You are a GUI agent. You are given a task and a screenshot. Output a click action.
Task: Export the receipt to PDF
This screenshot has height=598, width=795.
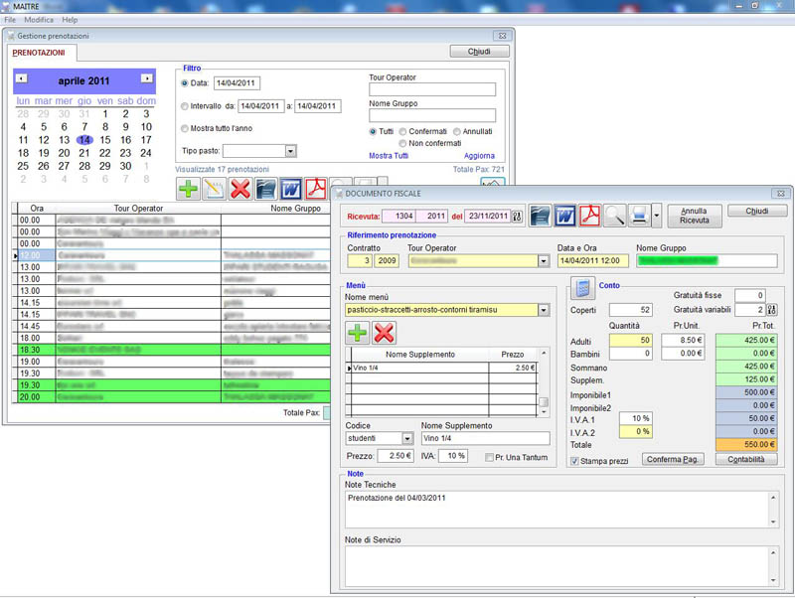tap(589, 215)
